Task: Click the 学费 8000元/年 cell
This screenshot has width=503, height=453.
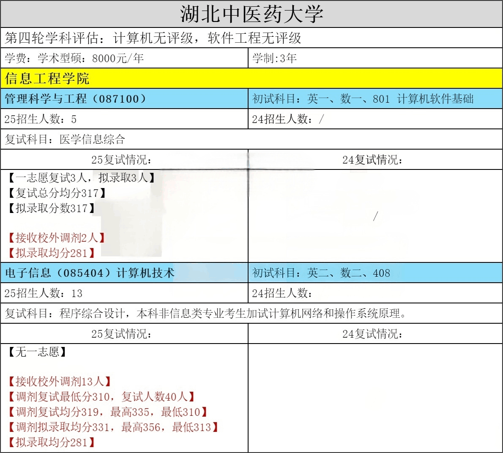Action: (x=74, y=58)
